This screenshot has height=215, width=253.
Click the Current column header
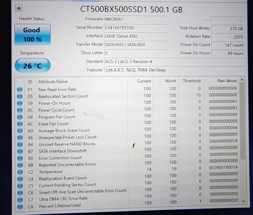coord(144,81)
